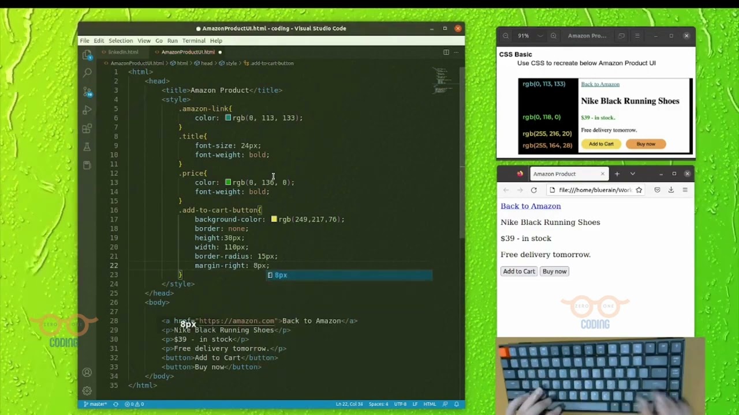This screenshot has width=739, height=415.
Task: Click Spaces: 4 indentation setting
Action: pyautogui.click(x=379, y=404)
